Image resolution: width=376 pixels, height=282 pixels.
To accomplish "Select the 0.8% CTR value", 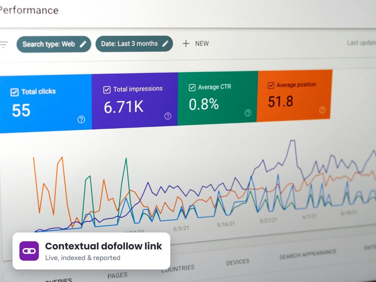I will (204, 104).
